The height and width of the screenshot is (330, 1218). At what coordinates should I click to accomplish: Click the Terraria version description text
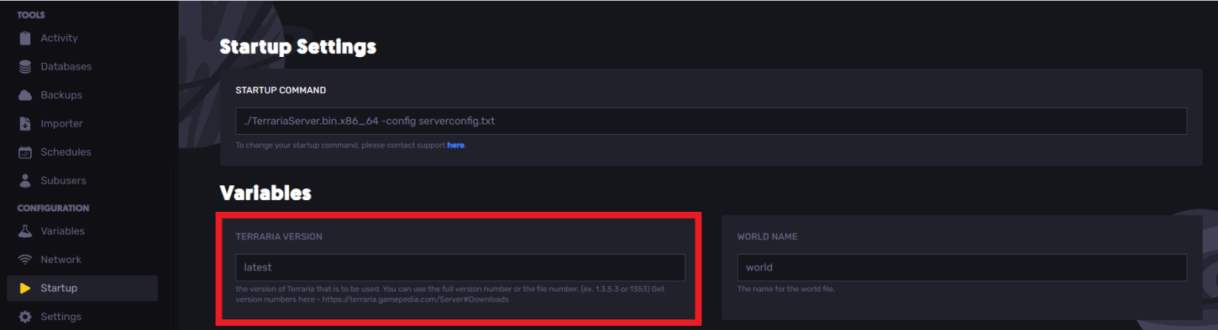(x=450, y=294)
